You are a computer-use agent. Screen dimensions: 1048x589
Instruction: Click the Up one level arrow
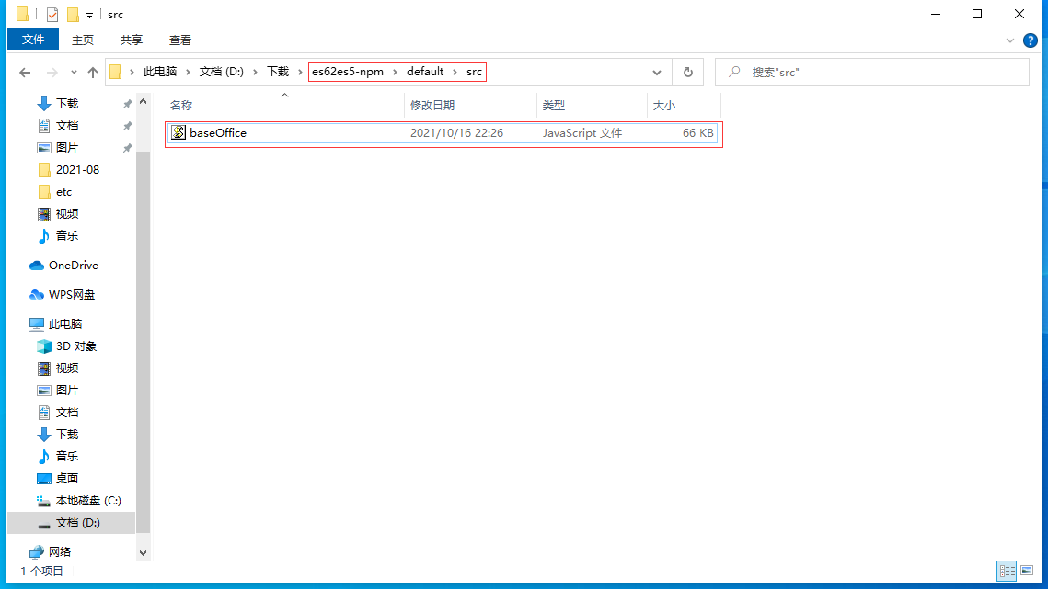click(93, 73)
